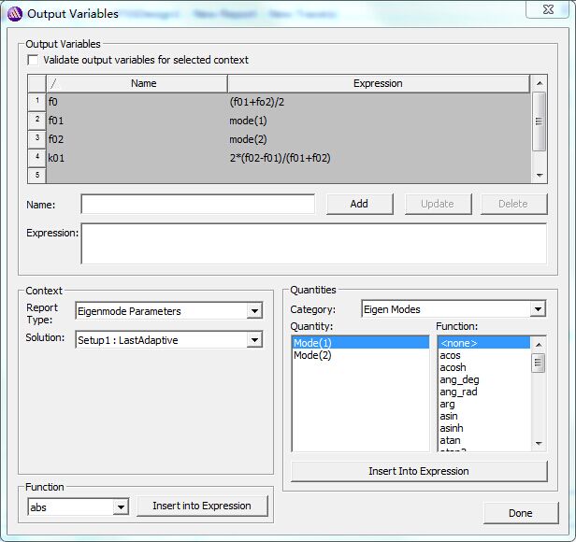Image resolution: width=576 pixels, height=542 pixels.
Task: Click the Add button
Action: click(x=359, y=204)
